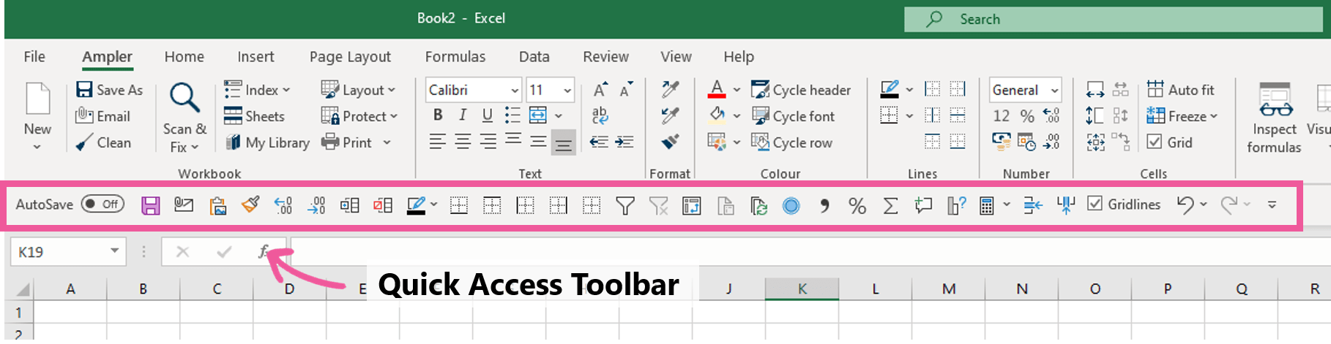The image size is (1331, 344).
Task: Click the Underline button in the Text group
Action: (488, 115)
